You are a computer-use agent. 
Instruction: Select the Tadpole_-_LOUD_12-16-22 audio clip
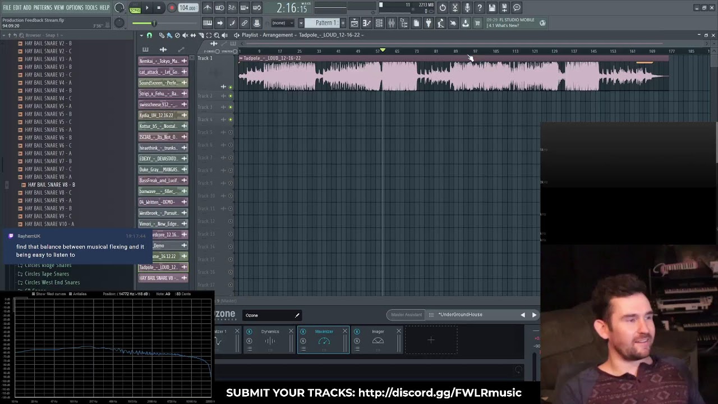click(x=453, y=74)
